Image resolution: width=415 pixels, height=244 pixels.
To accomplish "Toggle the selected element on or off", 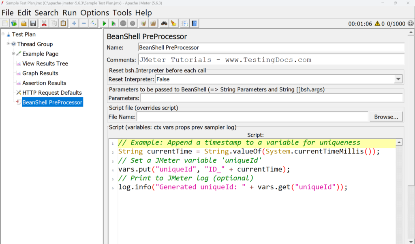I will tap(93, 23).
